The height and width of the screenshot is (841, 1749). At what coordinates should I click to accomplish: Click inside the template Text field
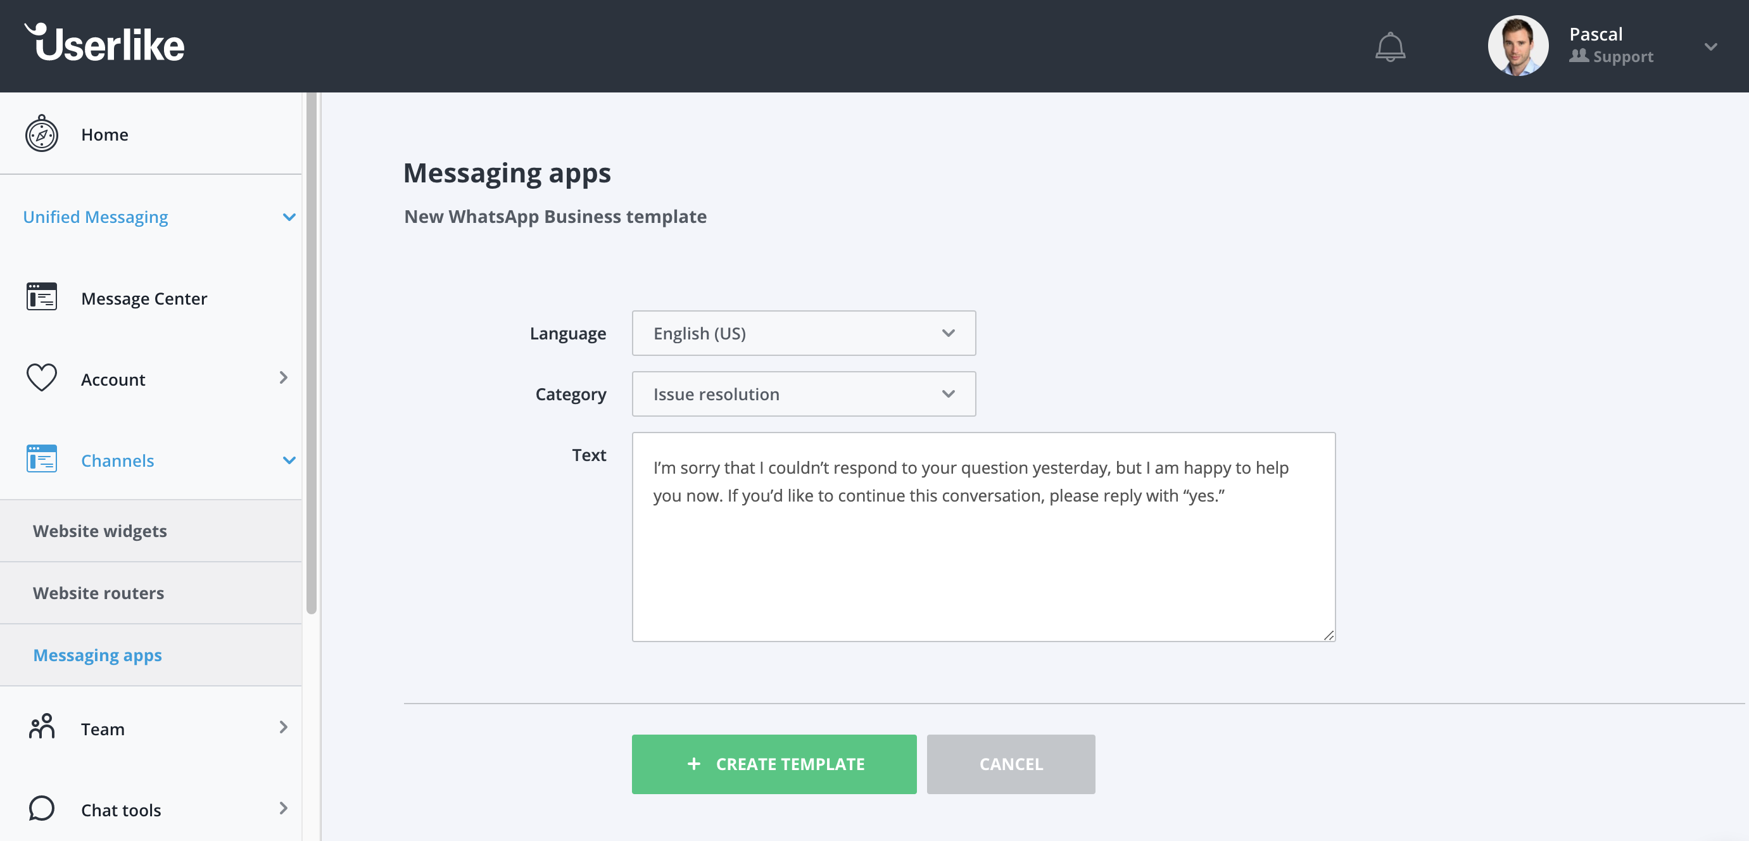pyautogui.click(x=983, y=536)
